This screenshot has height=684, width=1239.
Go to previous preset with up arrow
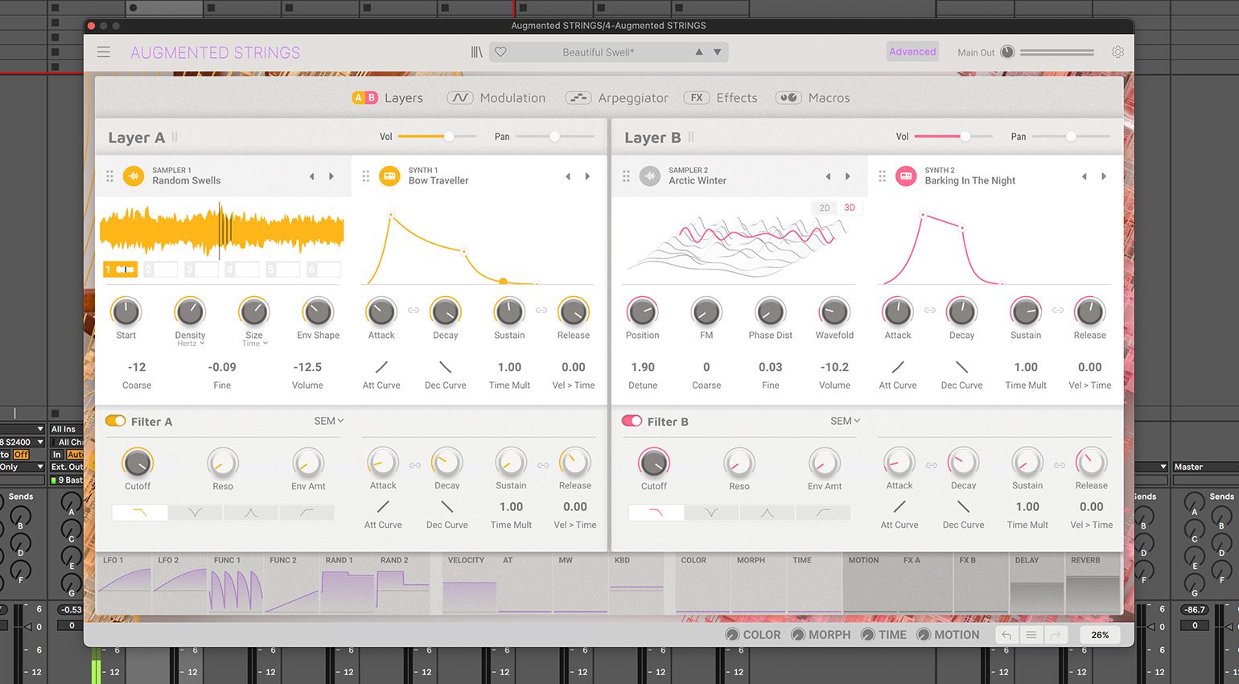click(699, 52)
